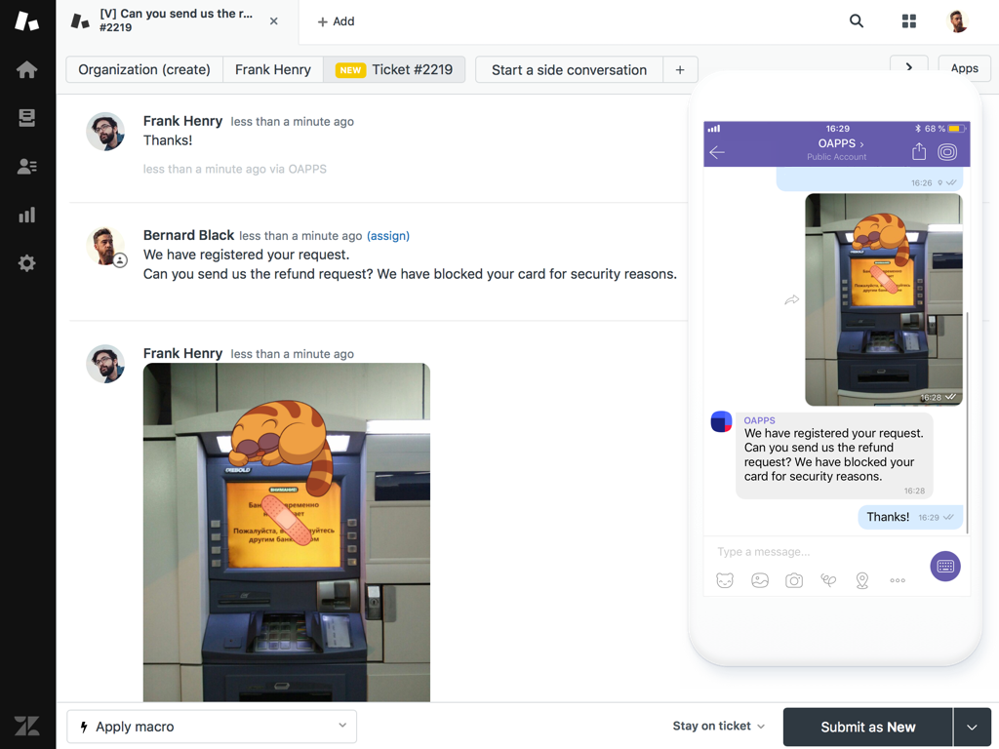Viewport: 999px width, 749px height.
Task: Switch to the Organization (create) tab
Action: 144,69
